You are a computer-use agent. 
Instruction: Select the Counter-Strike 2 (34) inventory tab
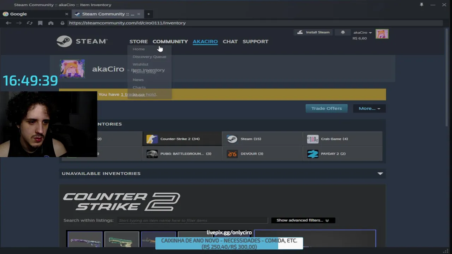(182, 139)
